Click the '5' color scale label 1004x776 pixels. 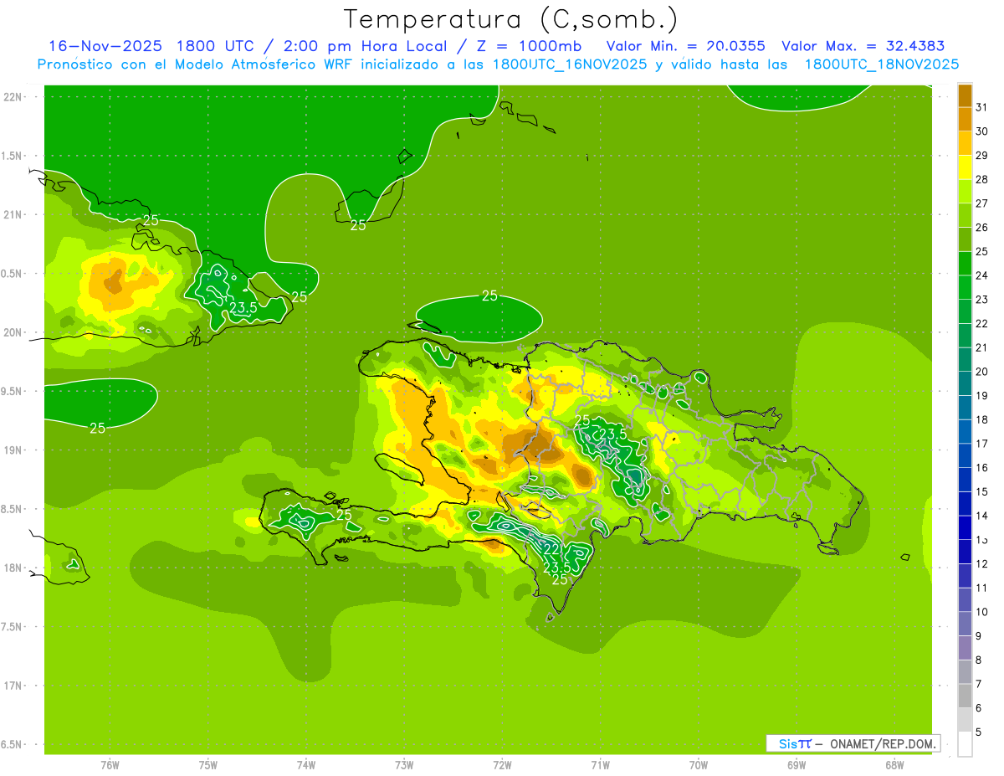click(979, 732)
